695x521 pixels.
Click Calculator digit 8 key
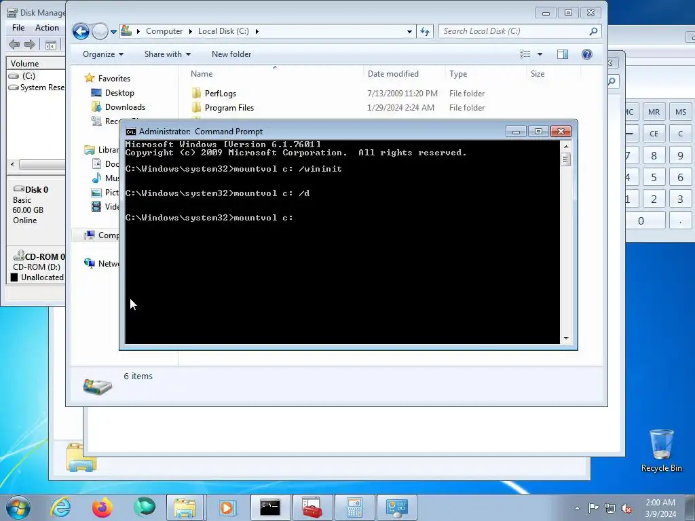click(654, 155)
